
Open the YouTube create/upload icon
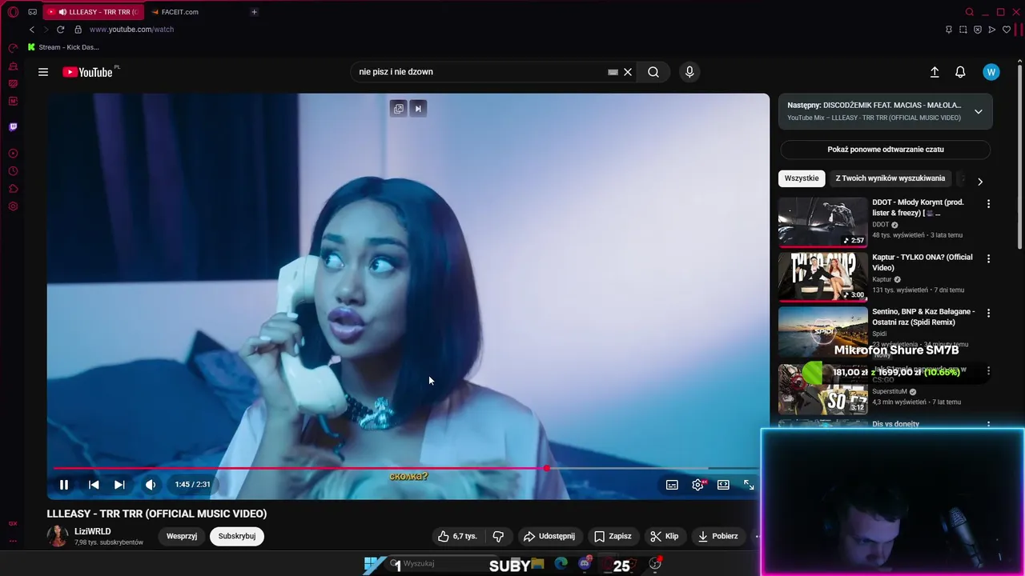[935, 72]
